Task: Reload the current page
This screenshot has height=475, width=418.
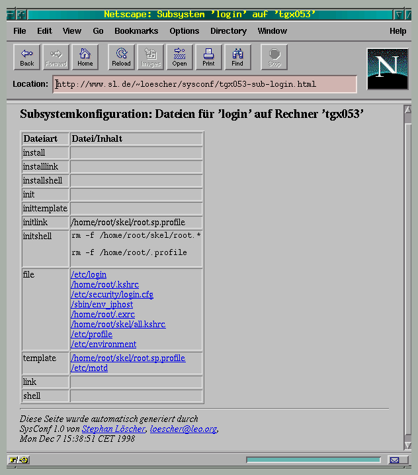Action: pyautogui.click(x=121, y=57)
